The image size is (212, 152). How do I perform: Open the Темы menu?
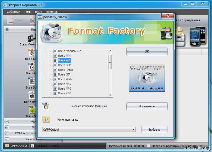(28, 12)
